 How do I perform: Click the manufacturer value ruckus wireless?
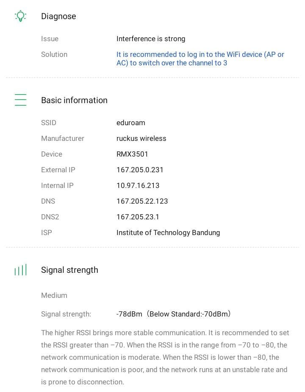tap(141, 138)
